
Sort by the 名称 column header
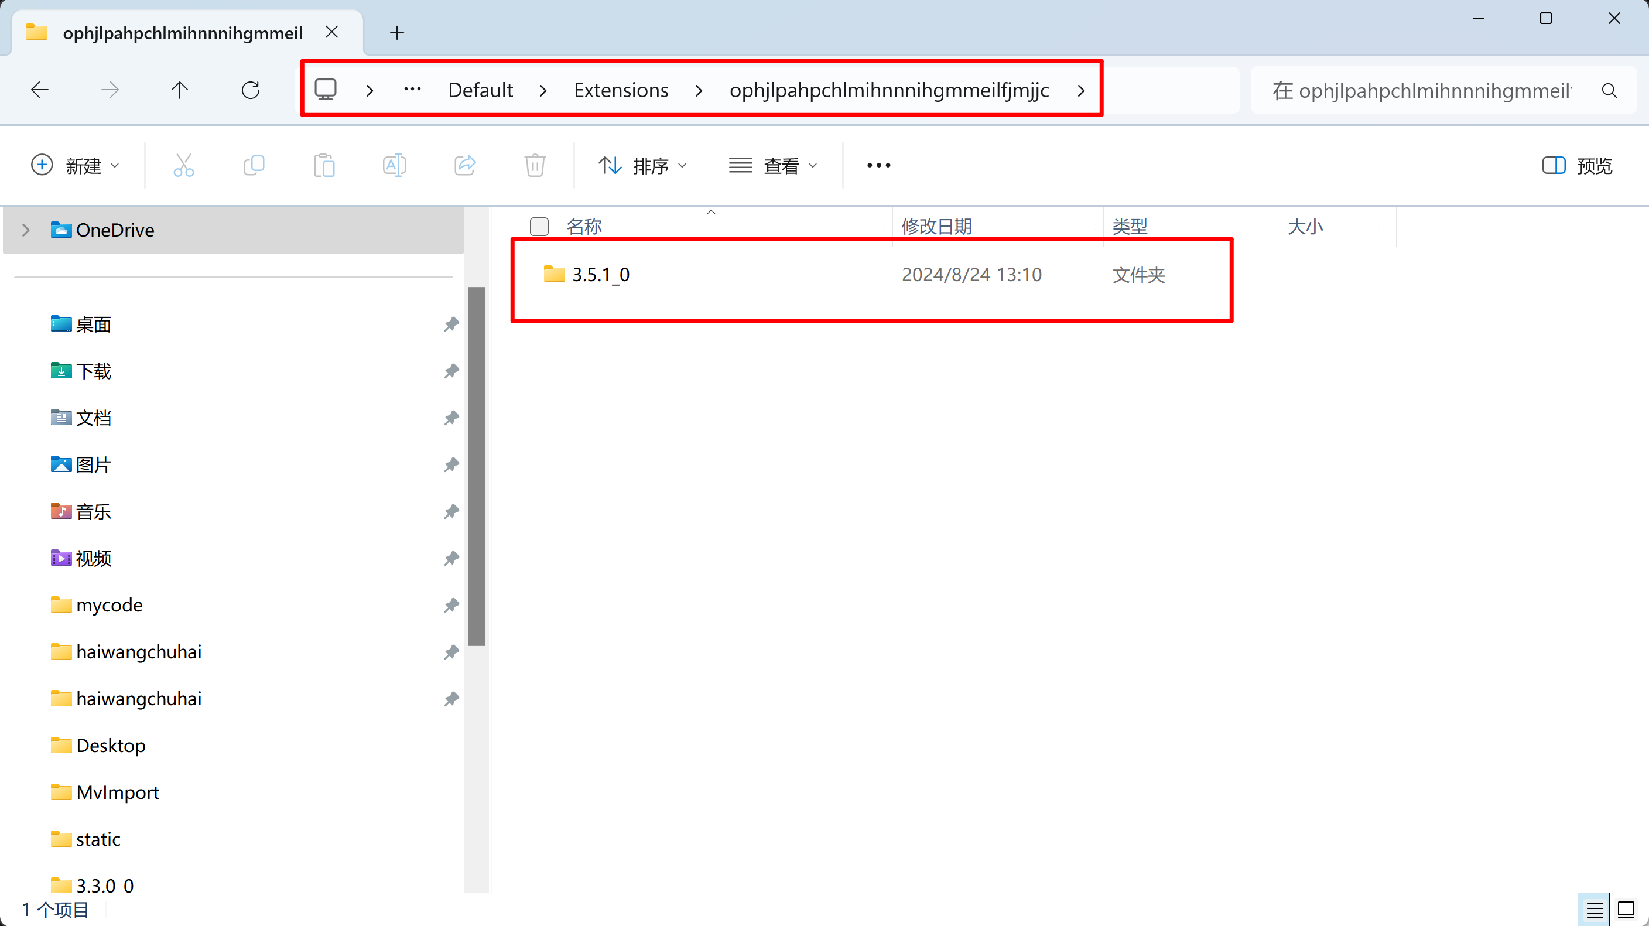point(584,227)
